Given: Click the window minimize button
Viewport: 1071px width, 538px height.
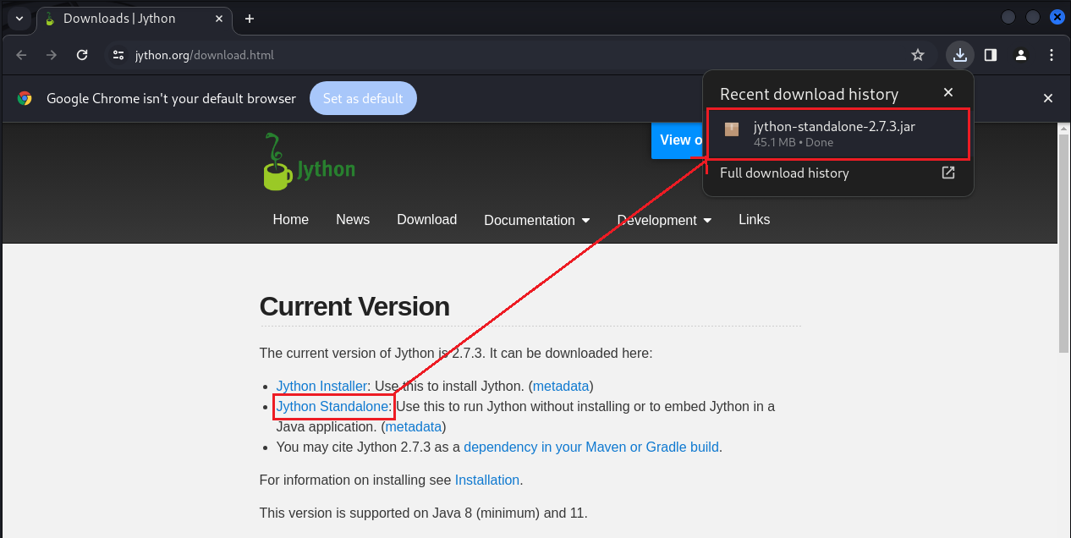Looking at the screenshot, I should coord(1008,17).
